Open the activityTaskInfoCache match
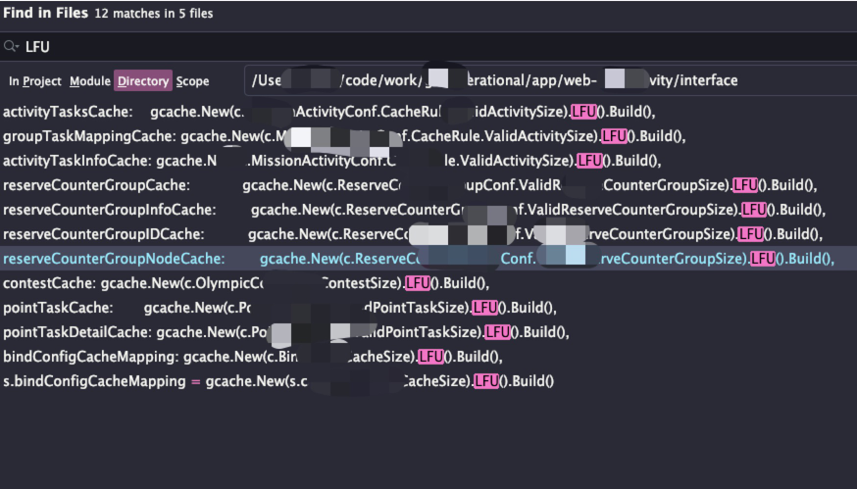Viewport: 857px width, 489px height. 294,161
